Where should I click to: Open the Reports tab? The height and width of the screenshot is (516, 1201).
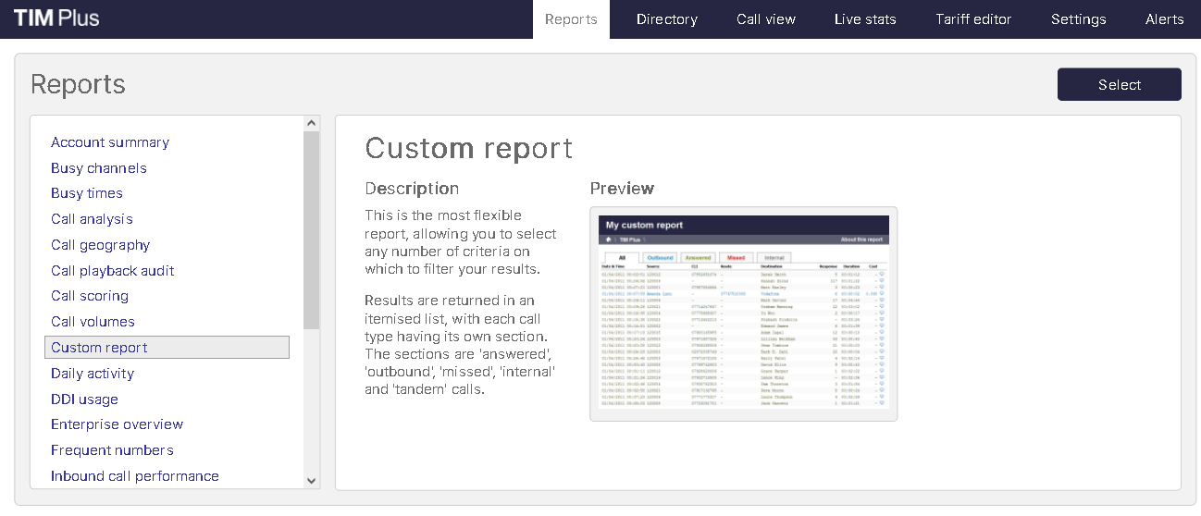coord(571,19)
